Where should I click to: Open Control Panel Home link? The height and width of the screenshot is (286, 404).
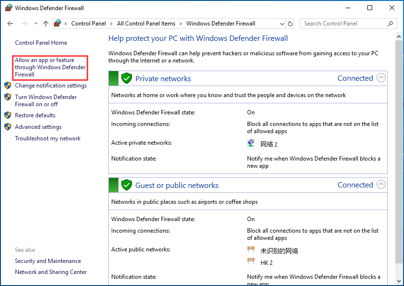pyautogui.click(x=41, y=43)
